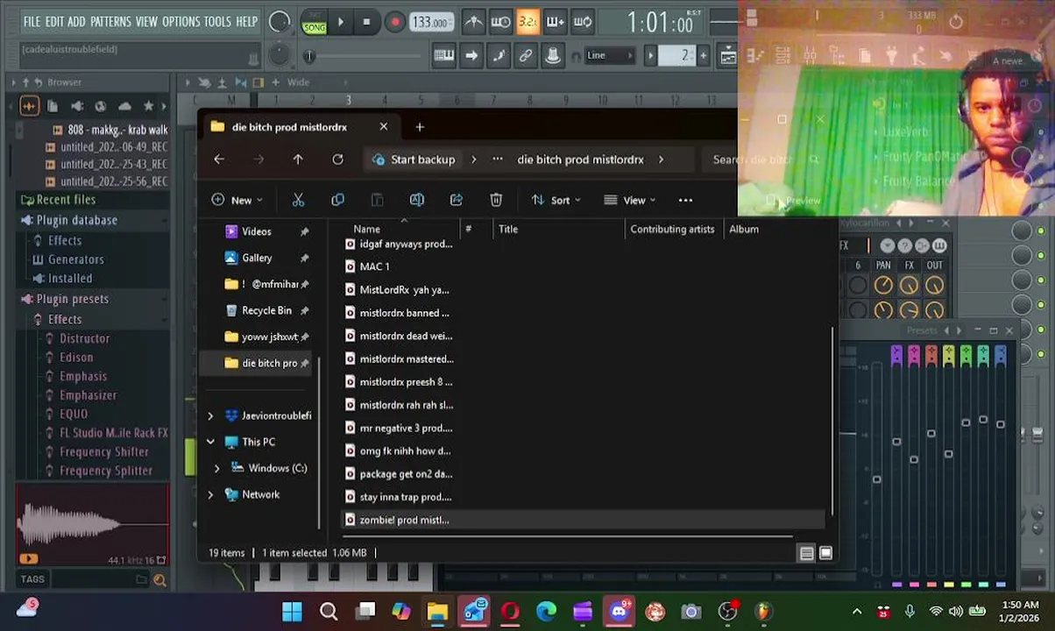Viewport: 1055px width, 631px height.
Task: Switch to large thumbnails view icon
Action: pyautogui.click(x=825, y=553)
